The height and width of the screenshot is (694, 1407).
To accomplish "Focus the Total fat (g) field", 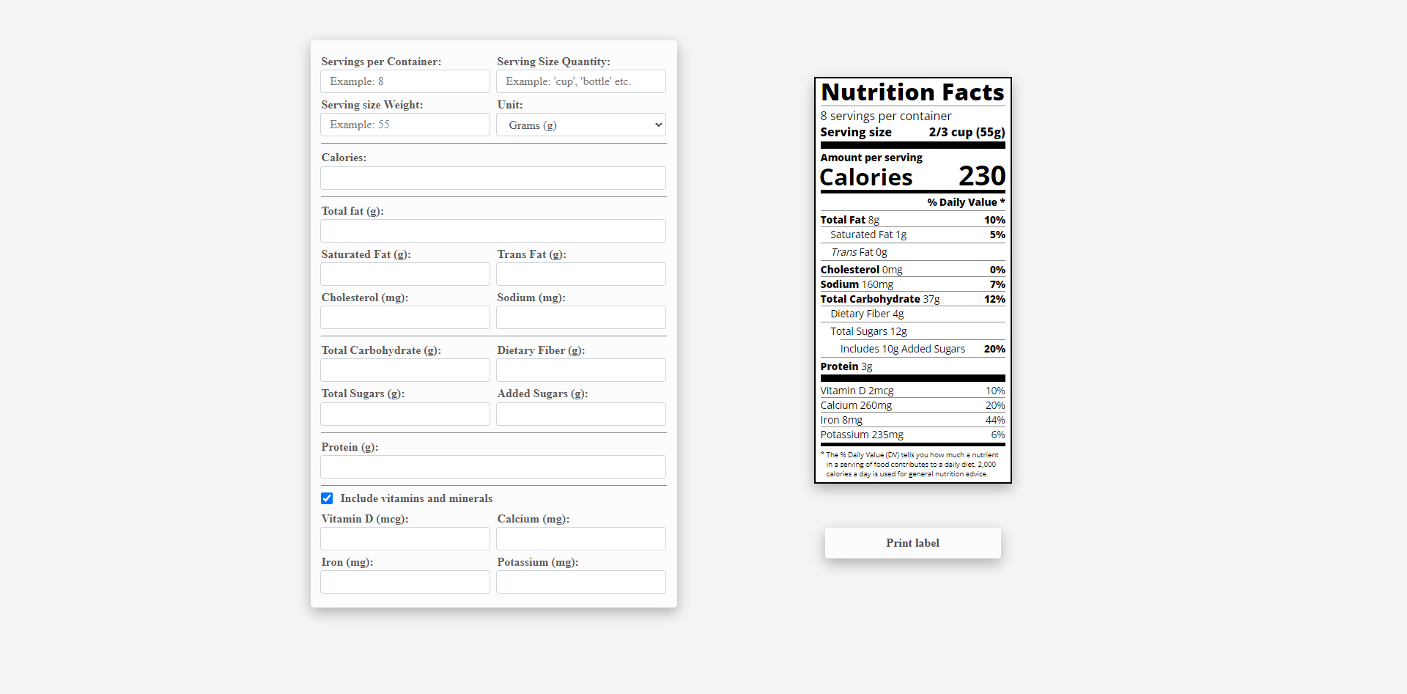I will 493,231.
